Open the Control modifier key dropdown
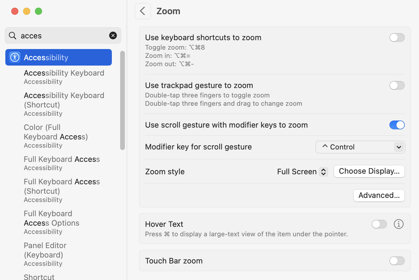The image size is (419, 280). [360, 147]
